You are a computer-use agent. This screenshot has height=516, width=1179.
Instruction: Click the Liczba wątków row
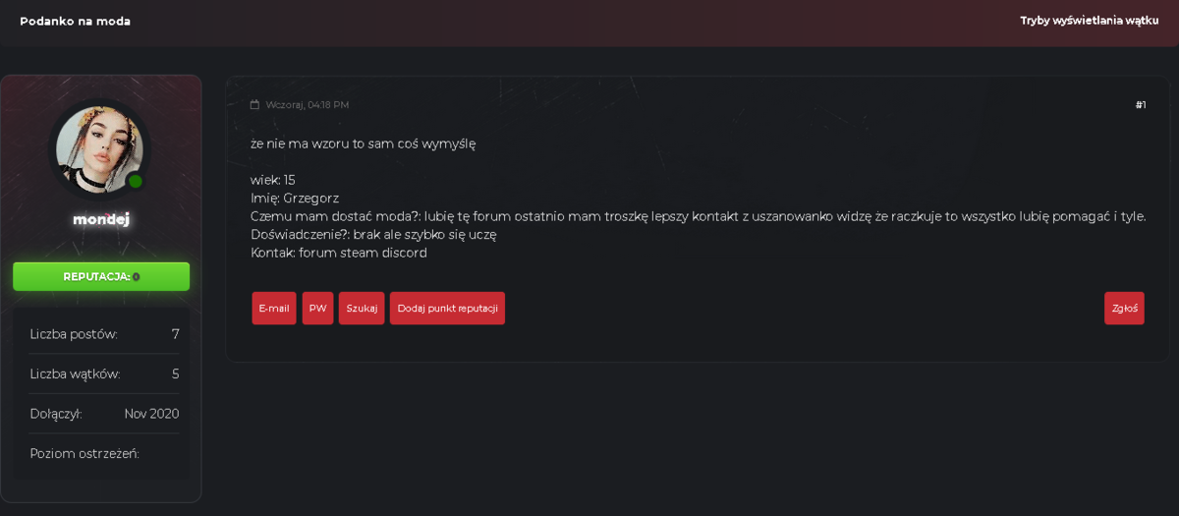point(104,373)
